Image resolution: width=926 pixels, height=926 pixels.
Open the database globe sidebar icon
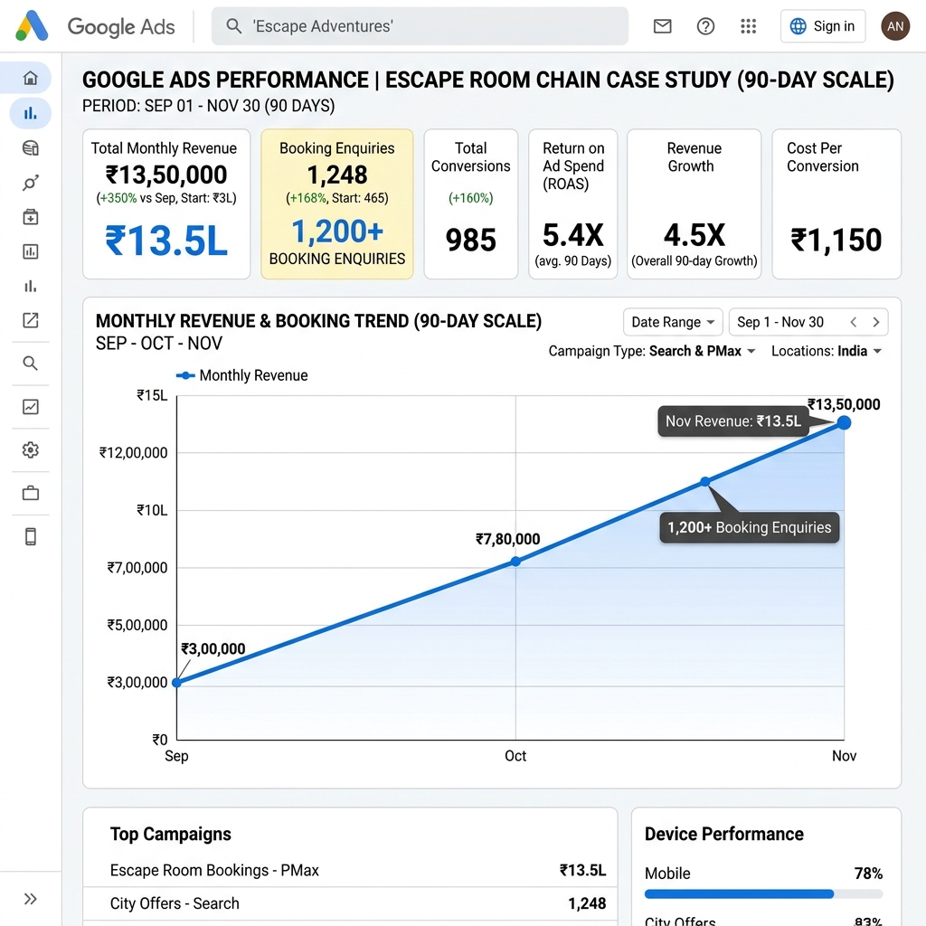pyautogui.click(x=31, y=147)
